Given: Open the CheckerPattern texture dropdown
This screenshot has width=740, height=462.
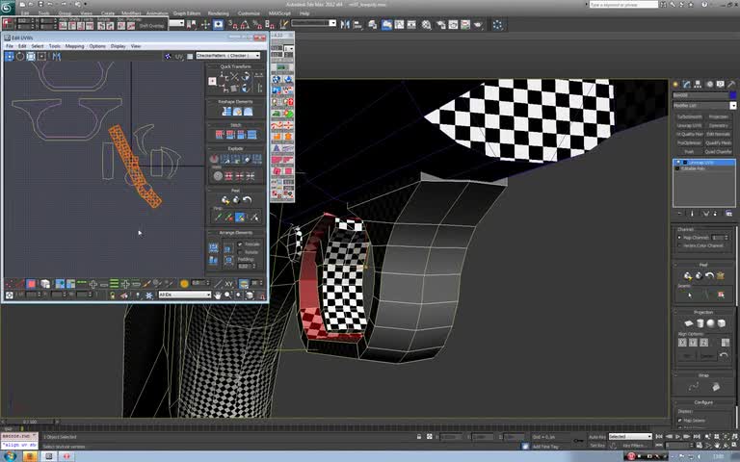Looking at the screenshot, I should 228,56.
